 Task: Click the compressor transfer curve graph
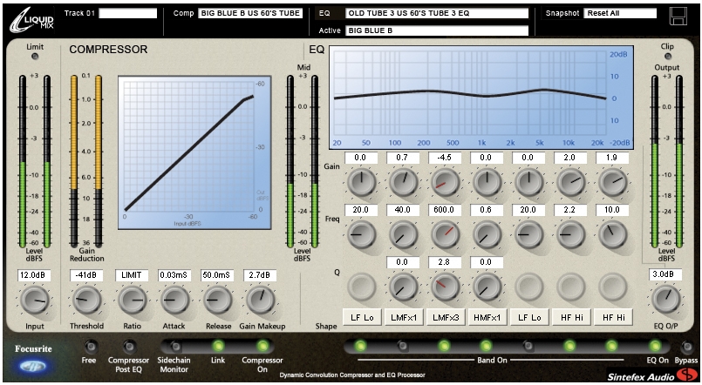(194, 152)
